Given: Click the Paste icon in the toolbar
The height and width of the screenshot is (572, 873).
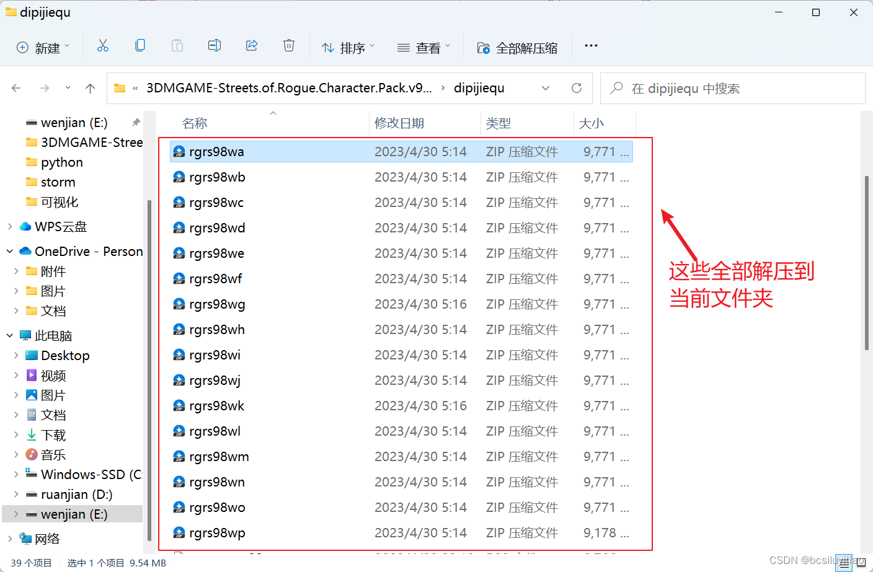Looking at the screenshot, I should click(177, 45).
